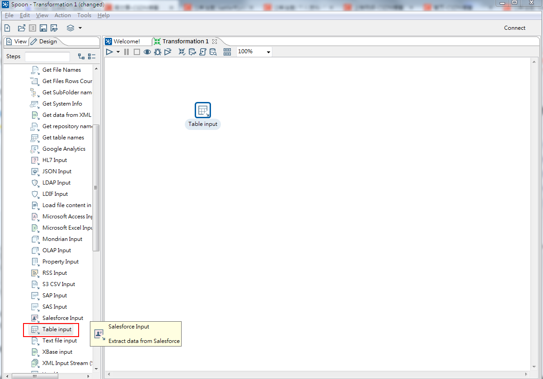Run the transformation with the Play icon

109,51
